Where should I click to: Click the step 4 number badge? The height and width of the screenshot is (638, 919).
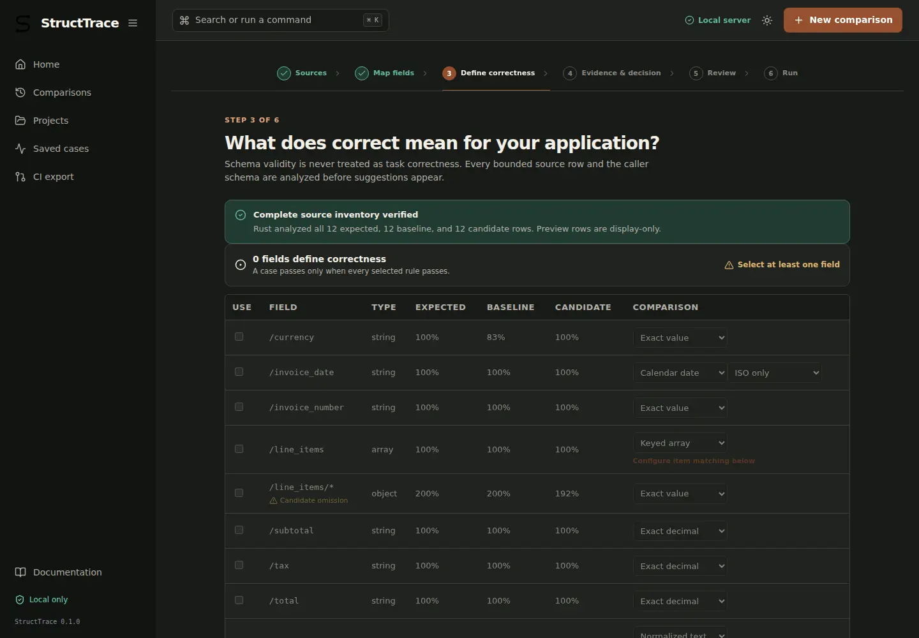570,73
